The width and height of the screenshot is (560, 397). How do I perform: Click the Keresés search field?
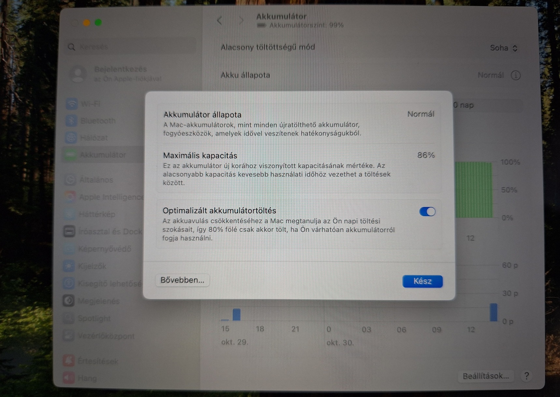pyautogui.click(x=131, y=47)
